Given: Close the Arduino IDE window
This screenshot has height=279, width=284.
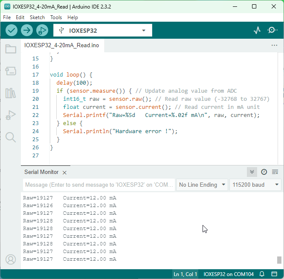Looking at the screenshot, I should (274, 6).
